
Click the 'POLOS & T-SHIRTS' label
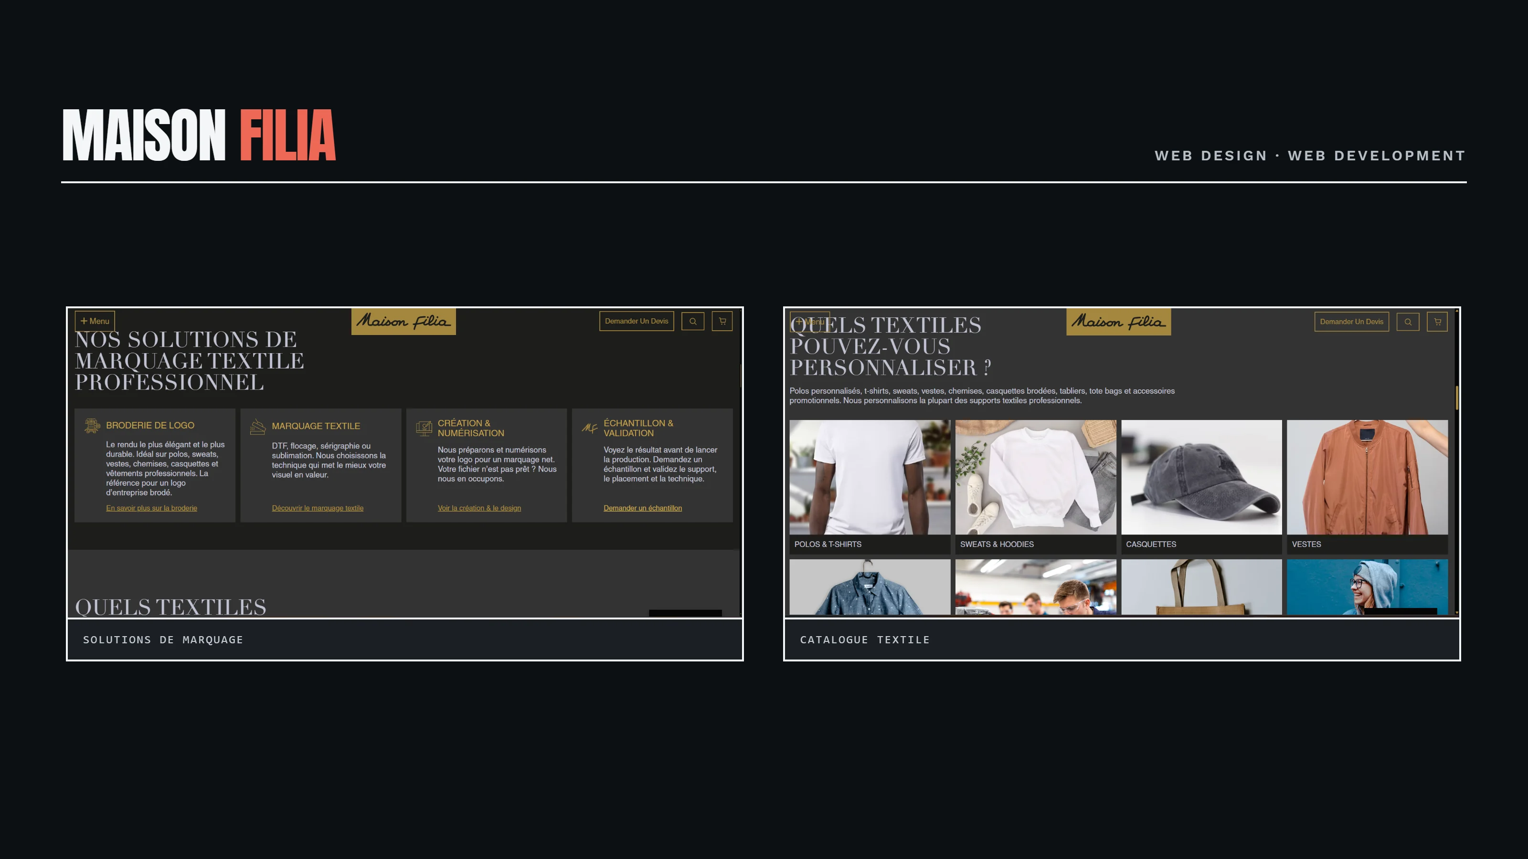(x=828, y=544)
